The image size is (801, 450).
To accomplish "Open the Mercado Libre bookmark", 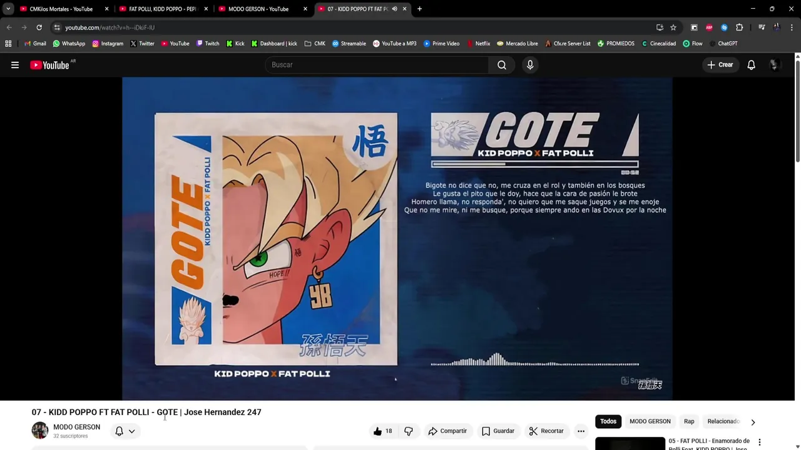I will point(518,44).
